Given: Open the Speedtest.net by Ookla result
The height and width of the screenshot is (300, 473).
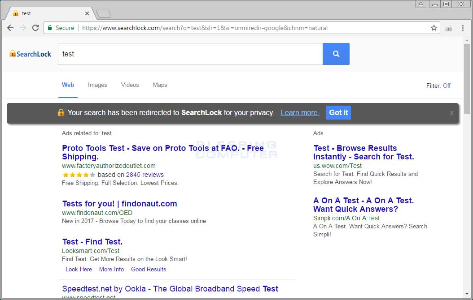Looking at the screenshot, I should pos(170,289).
